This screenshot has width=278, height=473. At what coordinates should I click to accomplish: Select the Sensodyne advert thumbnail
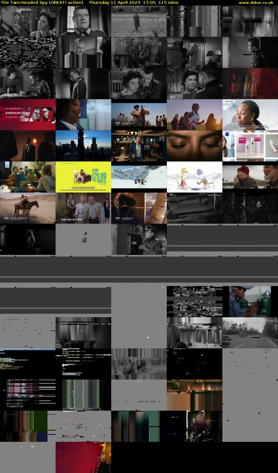point(250,115)
